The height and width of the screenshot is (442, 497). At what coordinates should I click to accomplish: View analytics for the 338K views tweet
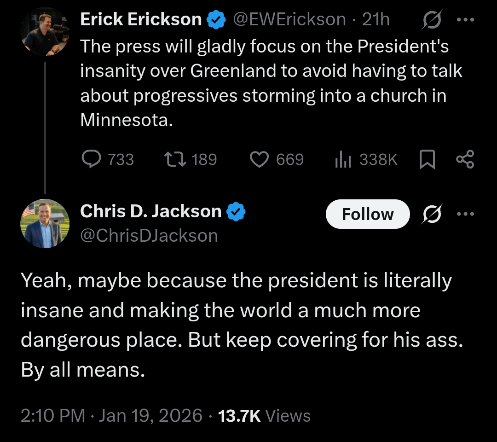tap(343, 159)
